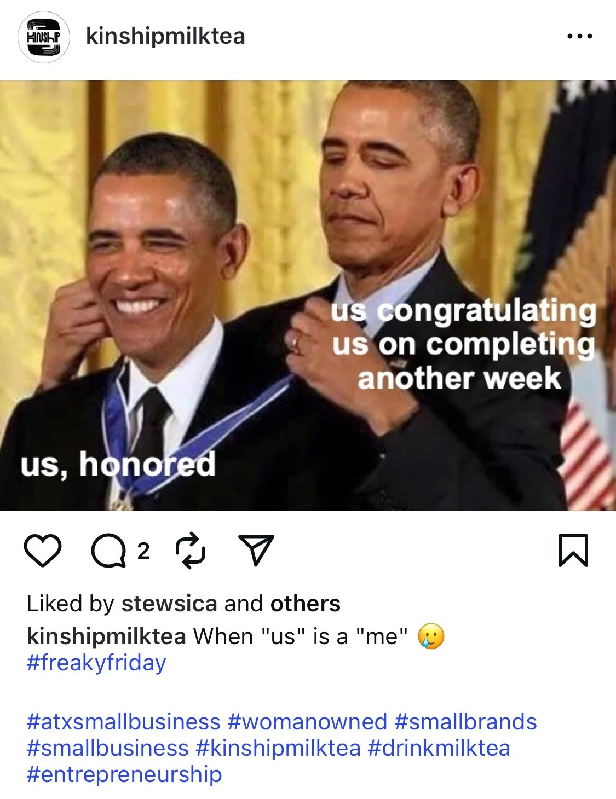Open #freakyfriday hashtag
Image resolution: width=616 pixels, height=799 pixels.
click(x=96, y=663)
